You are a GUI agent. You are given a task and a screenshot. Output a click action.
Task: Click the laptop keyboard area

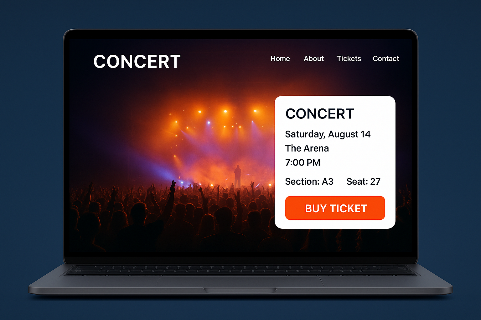[x=240, y=270]
